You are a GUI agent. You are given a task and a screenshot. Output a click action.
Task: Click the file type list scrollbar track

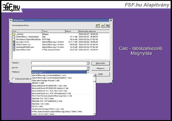pos(94,97)
